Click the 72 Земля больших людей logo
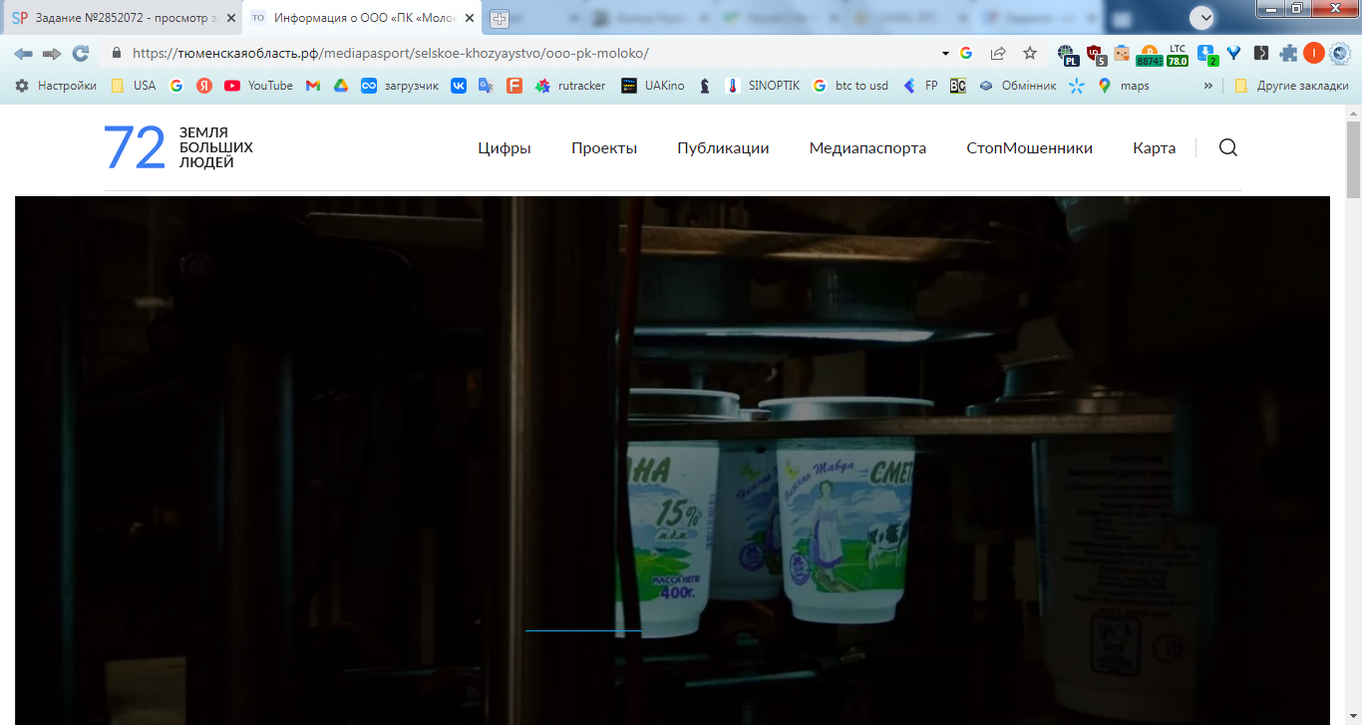1362x725 pixels. 179,147
